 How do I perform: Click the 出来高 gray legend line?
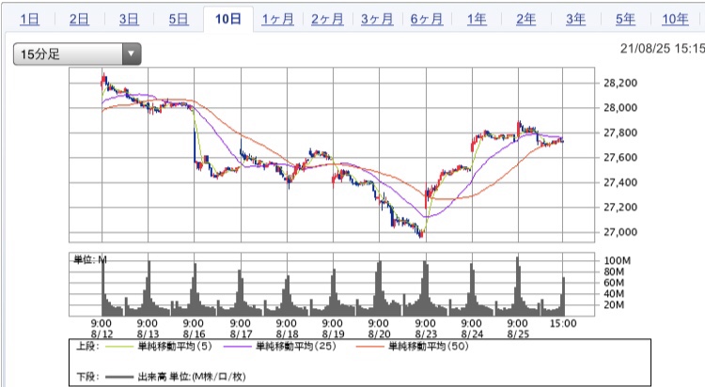(119, 377)
